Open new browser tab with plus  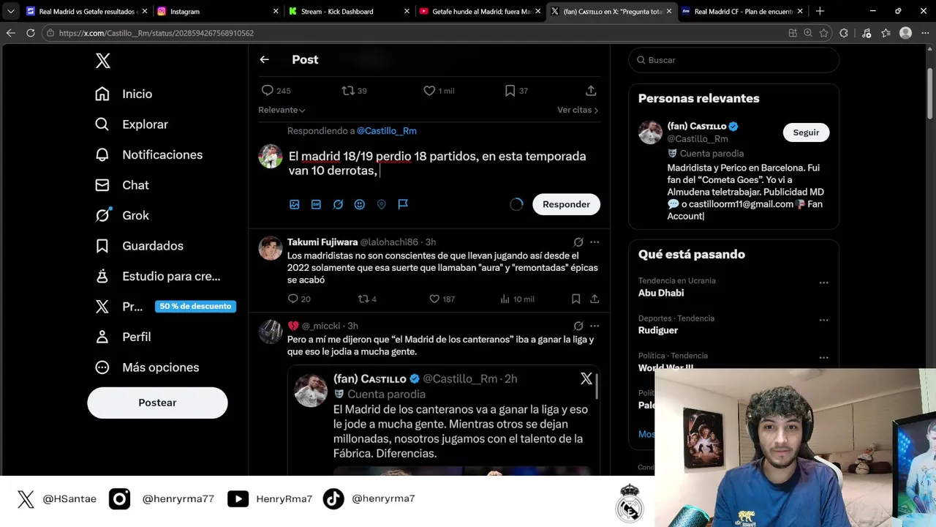click(x=820, y=11)
